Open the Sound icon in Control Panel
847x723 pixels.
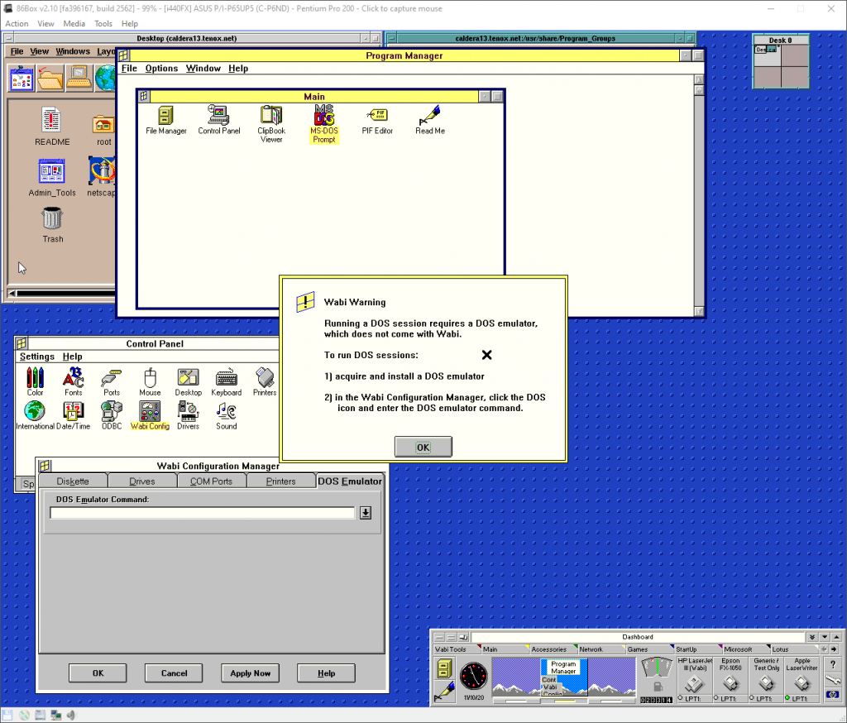[x=226, y=412]
